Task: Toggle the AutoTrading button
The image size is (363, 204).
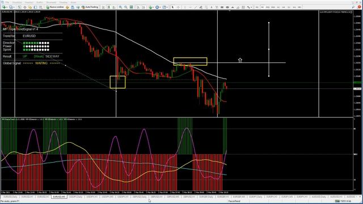Action: [90, 7]
